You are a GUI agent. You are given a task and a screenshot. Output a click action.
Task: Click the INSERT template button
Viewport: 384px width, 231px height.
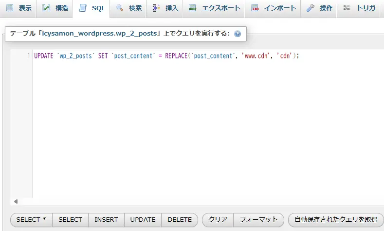(106, 220)
